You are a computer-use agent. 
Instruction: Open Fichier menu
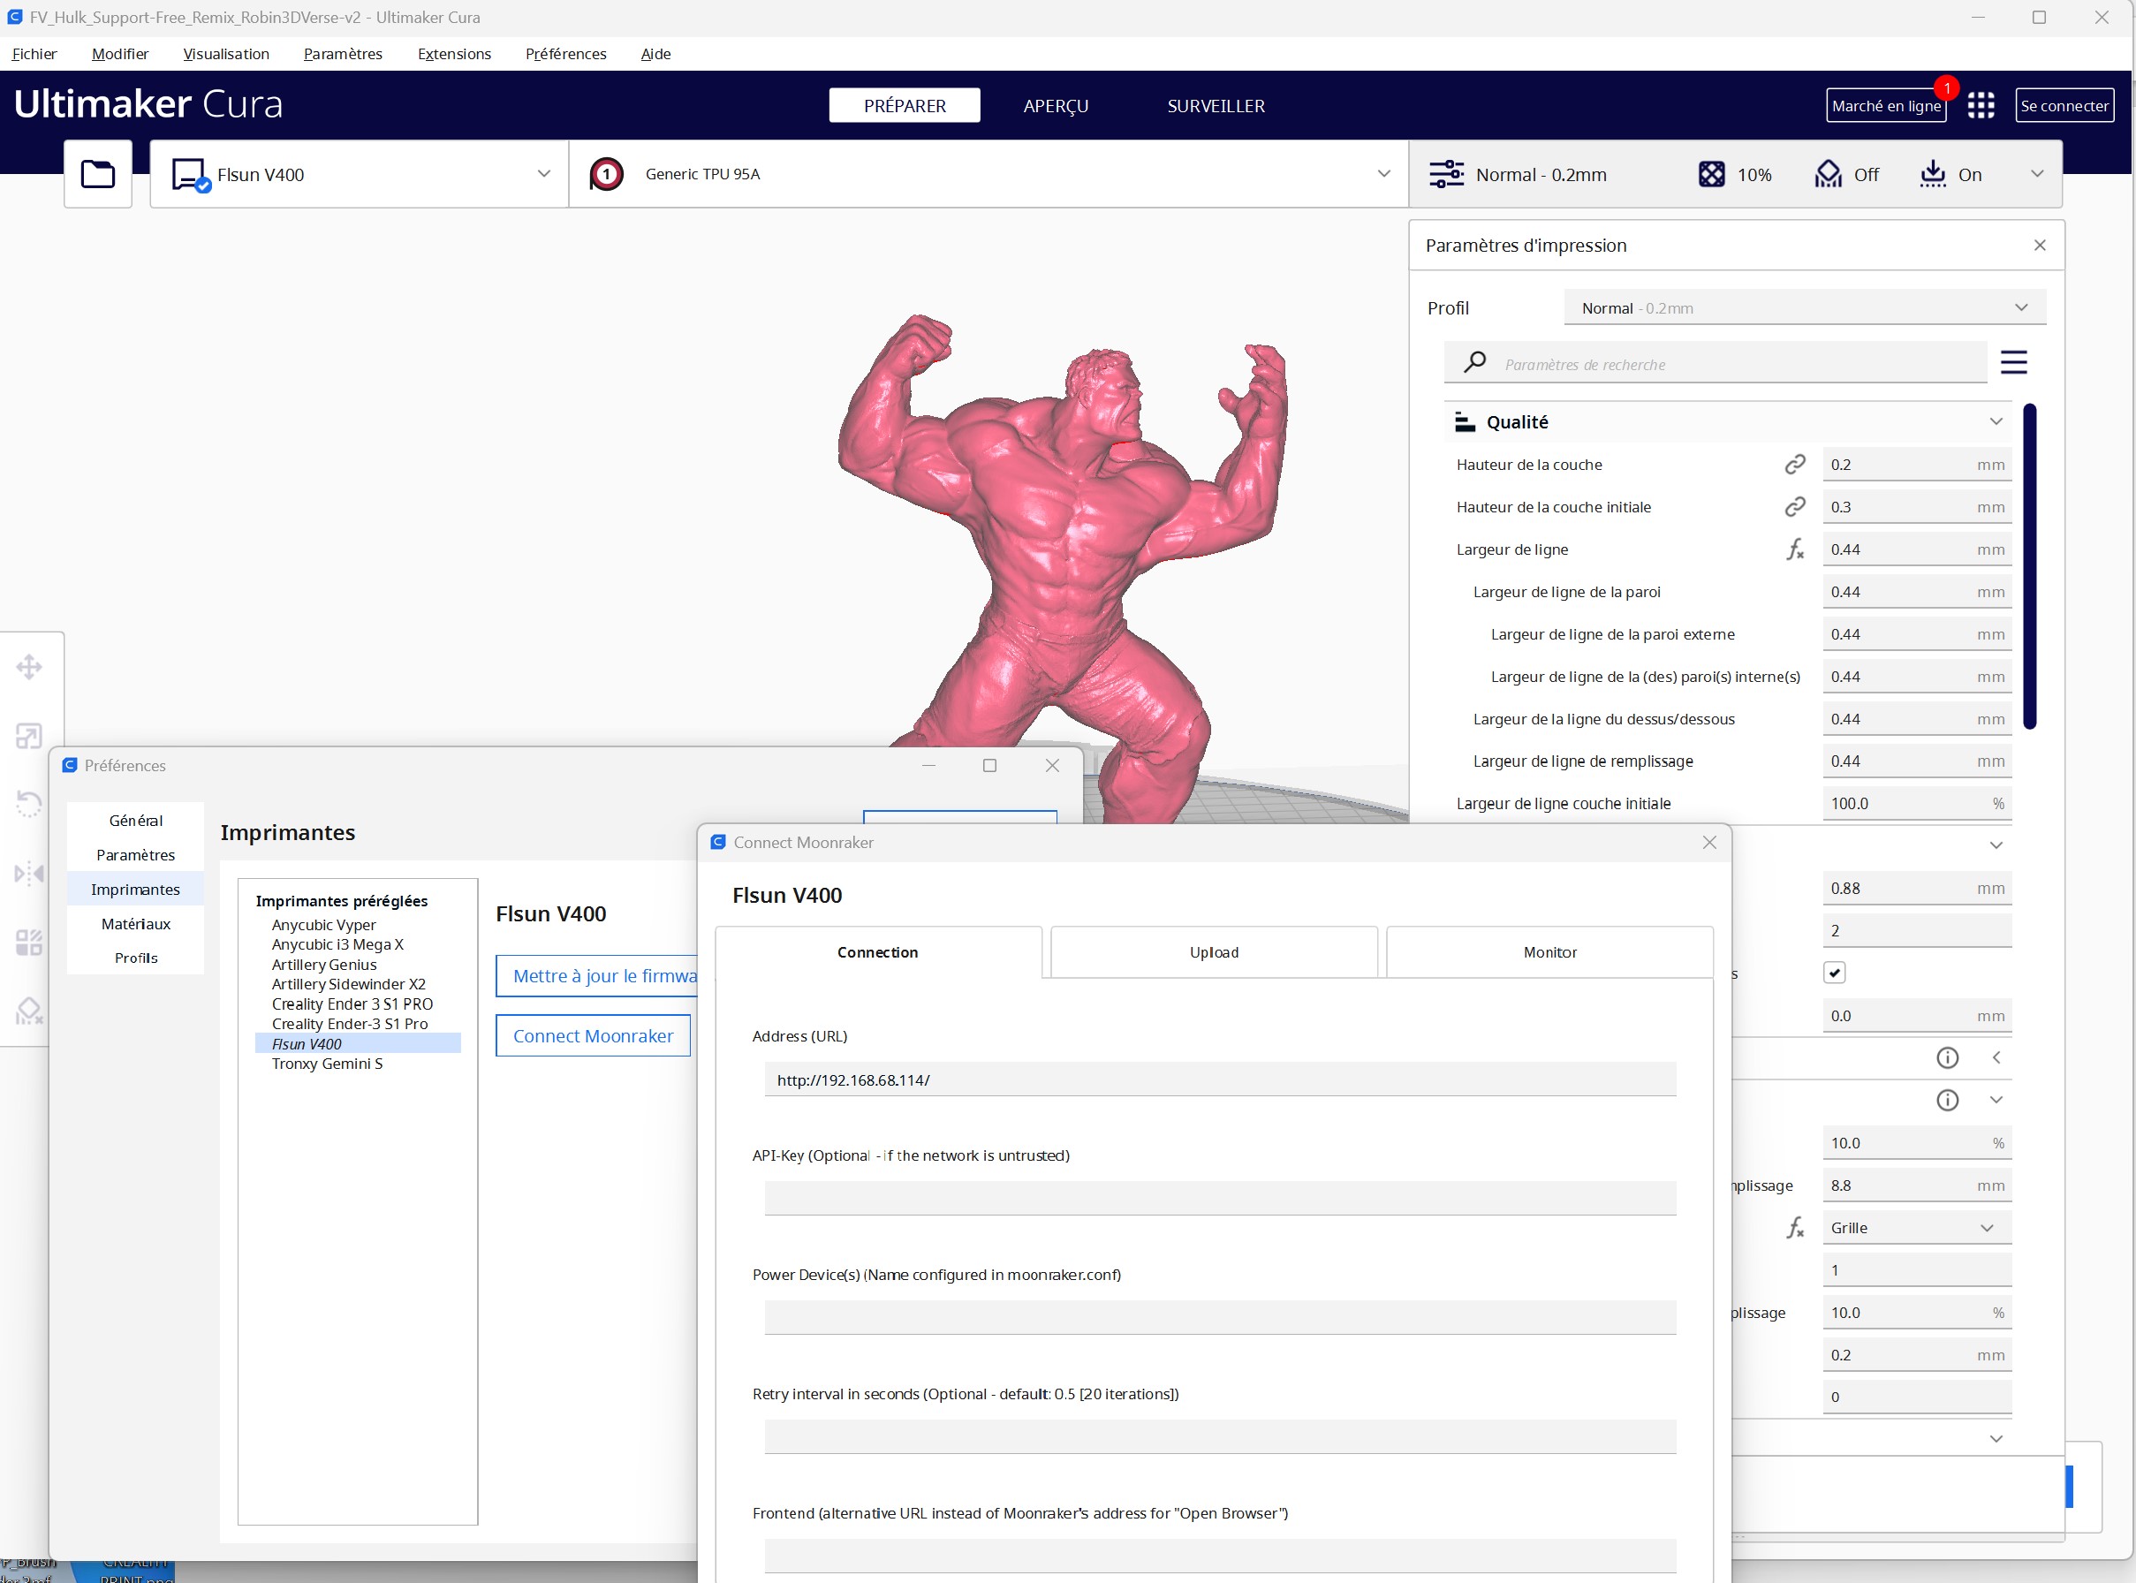34,54
